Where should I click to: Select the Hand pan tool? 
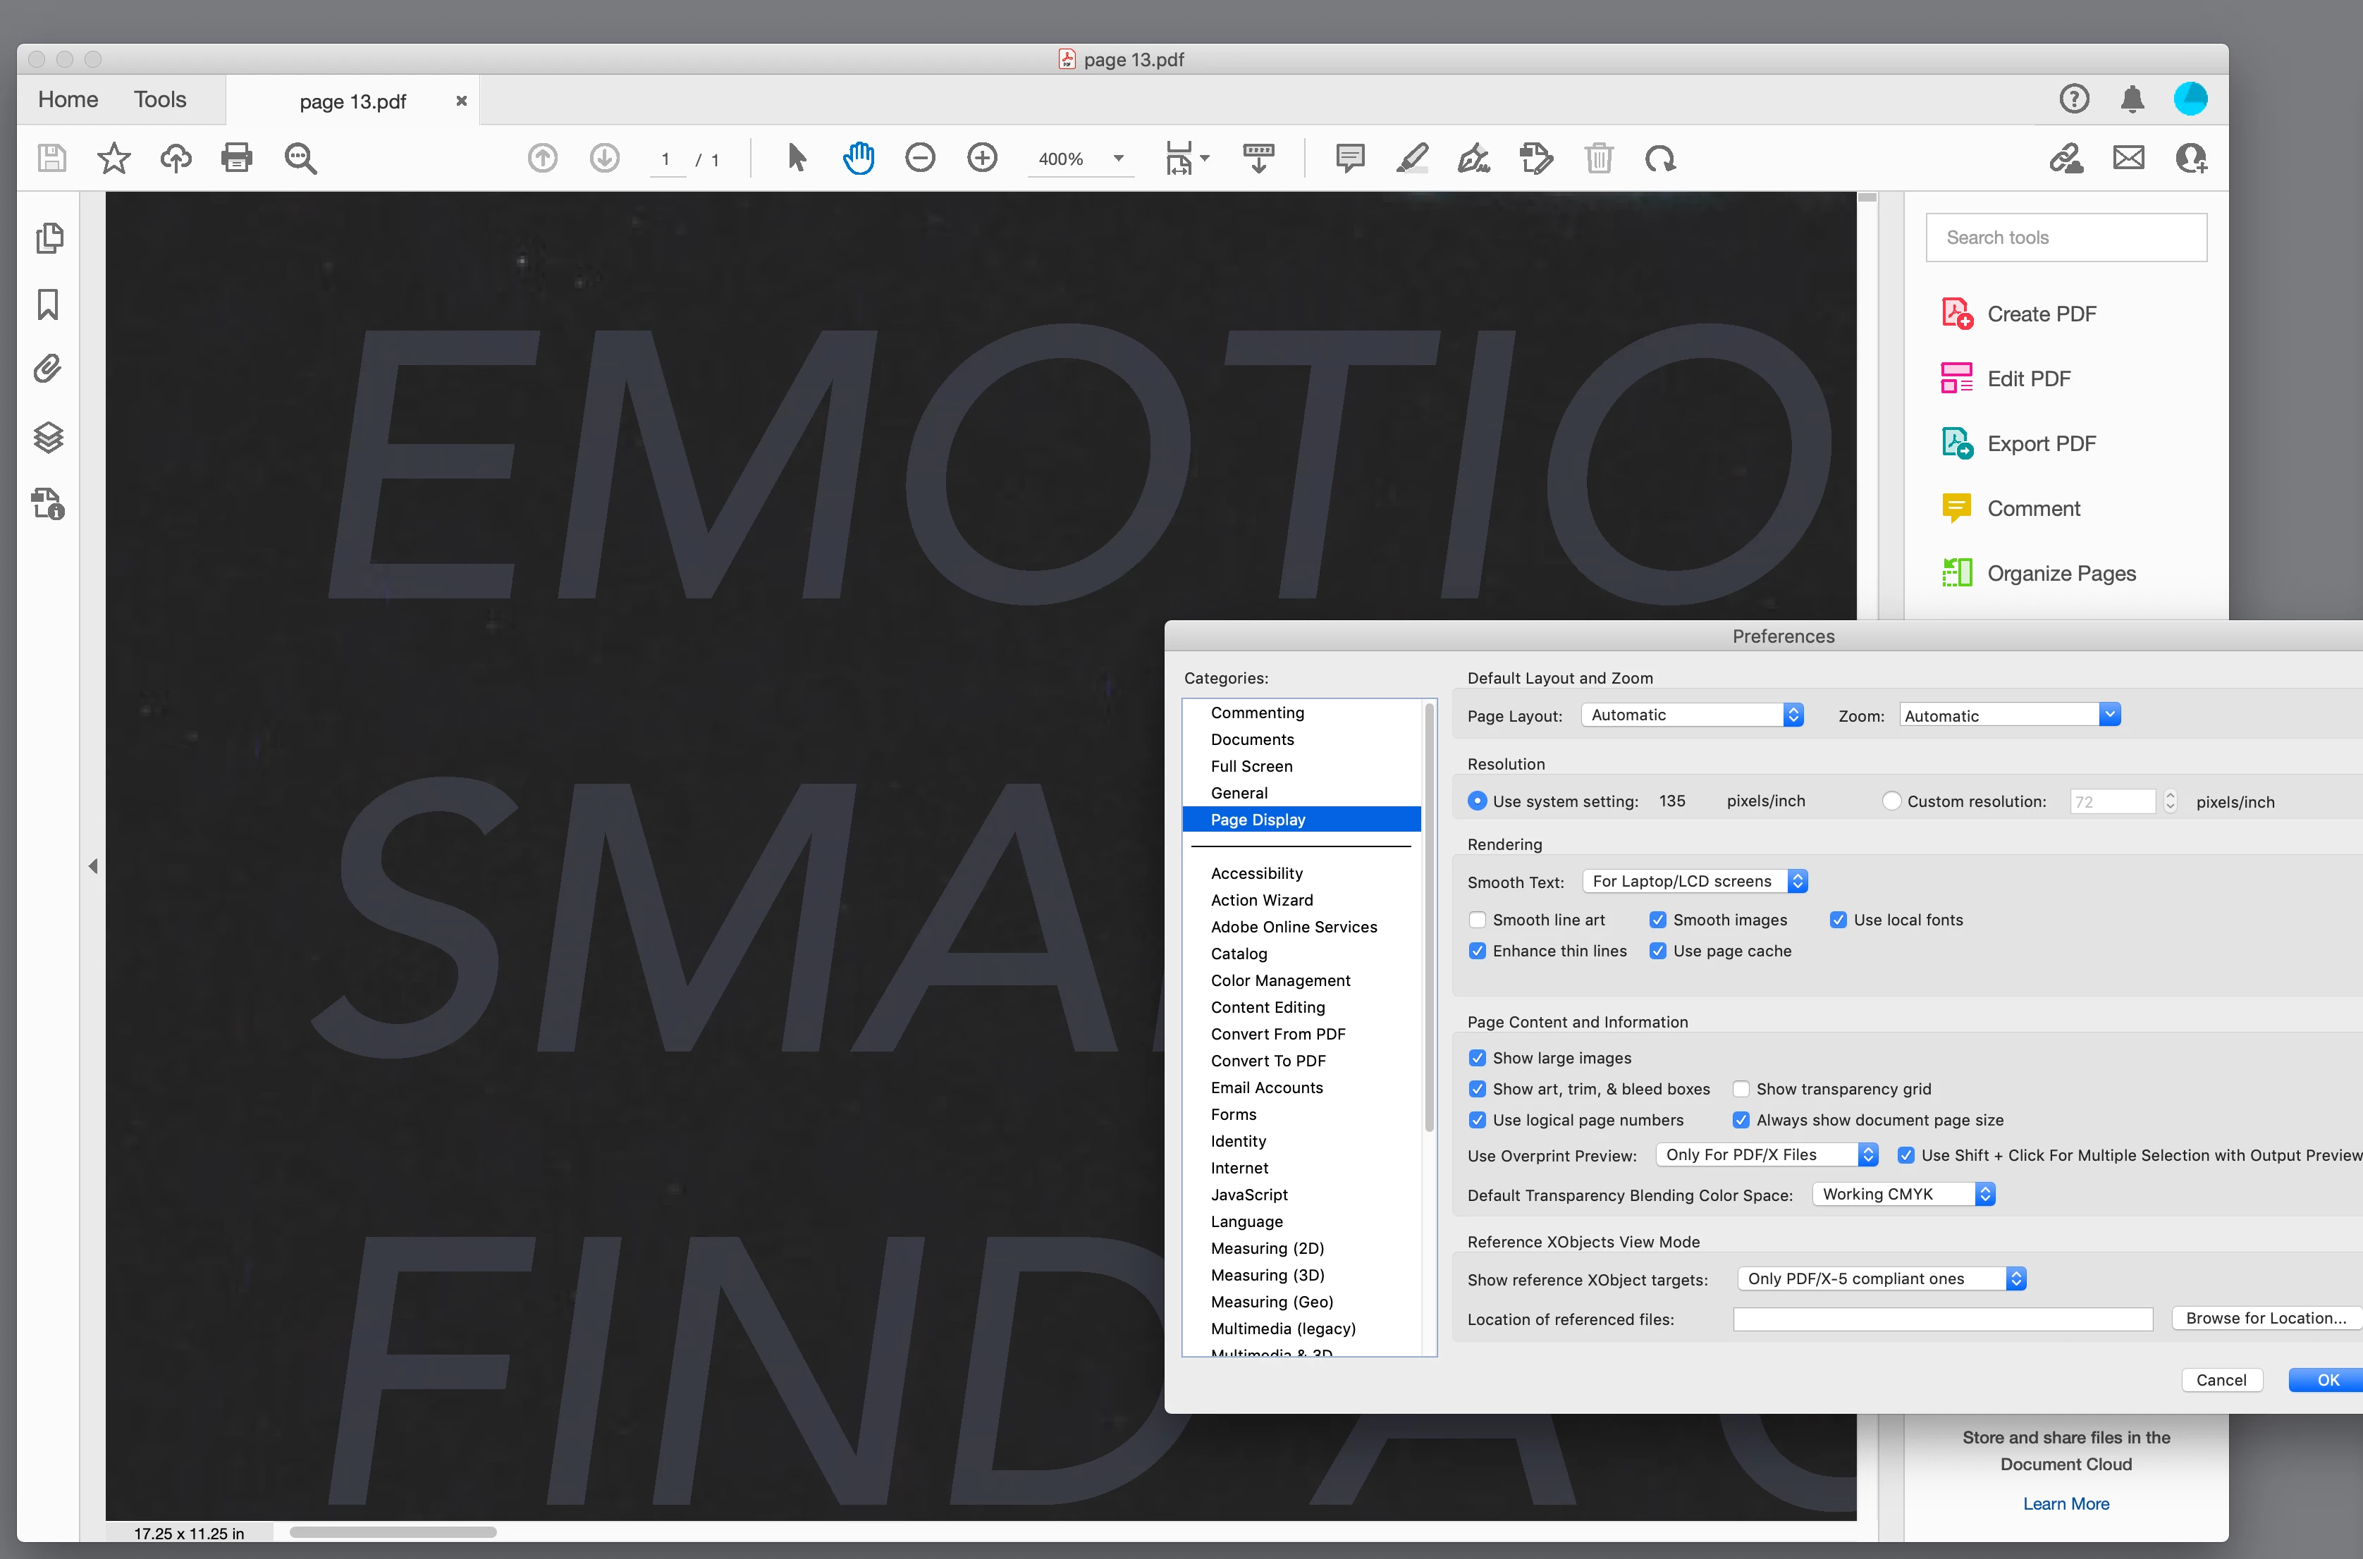pos(858,158)
